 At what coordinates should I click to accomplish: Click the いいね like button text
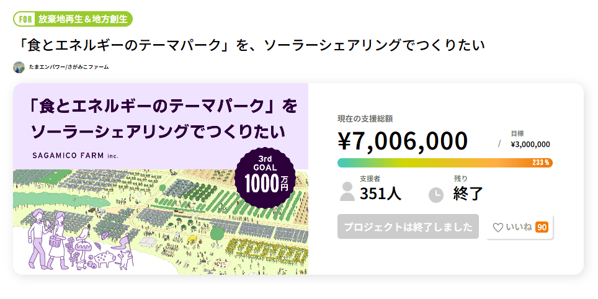tap(519, 228)
